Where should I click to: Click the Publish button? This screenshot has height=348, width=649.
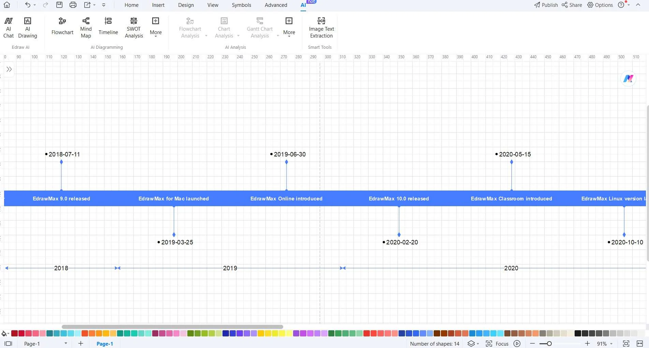546,5
